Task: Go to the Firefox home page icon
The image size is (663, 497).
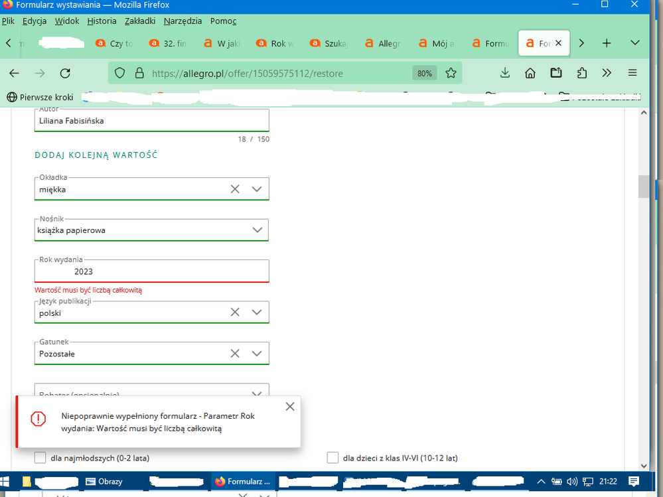Action: 530,73
